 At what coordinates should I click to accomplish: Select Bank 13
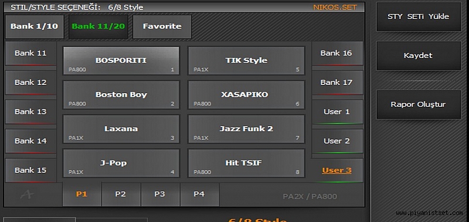click(x=30, y=112)
